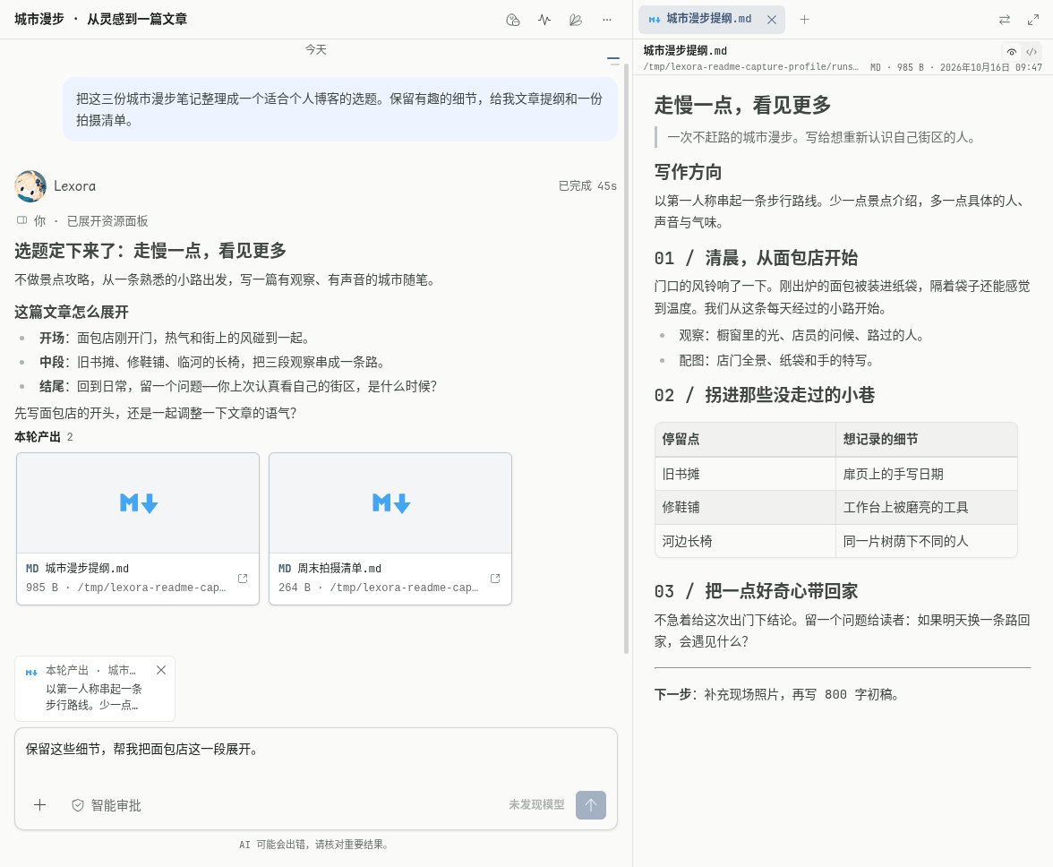
Task: Click the 下一步 line in preview
Action: coord(776,694)
